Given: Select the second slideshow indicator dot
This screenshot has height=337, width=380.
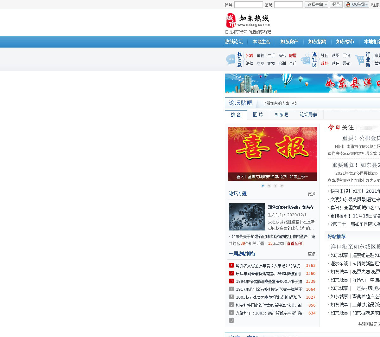Looking at the screenshot, I should (269, 186).
